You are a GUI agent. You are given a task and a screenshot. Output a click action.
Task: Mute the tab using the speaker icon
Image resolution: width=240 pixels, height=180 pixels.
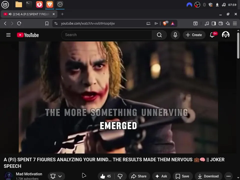pos(10,14)
